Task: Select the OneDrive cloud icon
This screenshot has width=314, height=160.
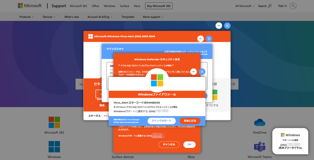Action: (x=259, y=122)
